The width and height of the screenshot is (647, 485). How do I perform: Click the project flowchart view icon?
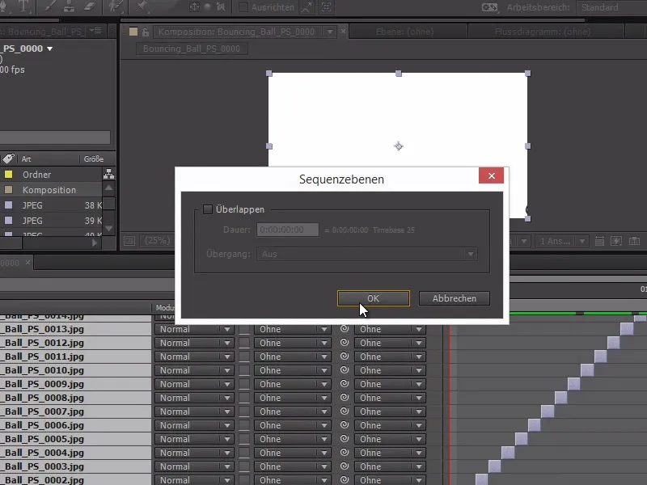108,174
